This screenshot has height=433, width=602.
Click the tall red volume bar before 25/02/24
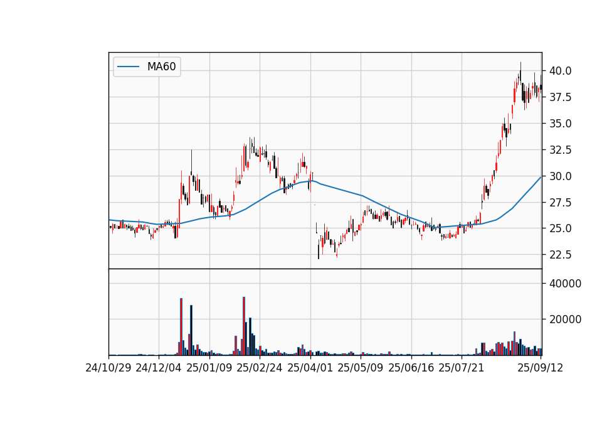point(244,326)
